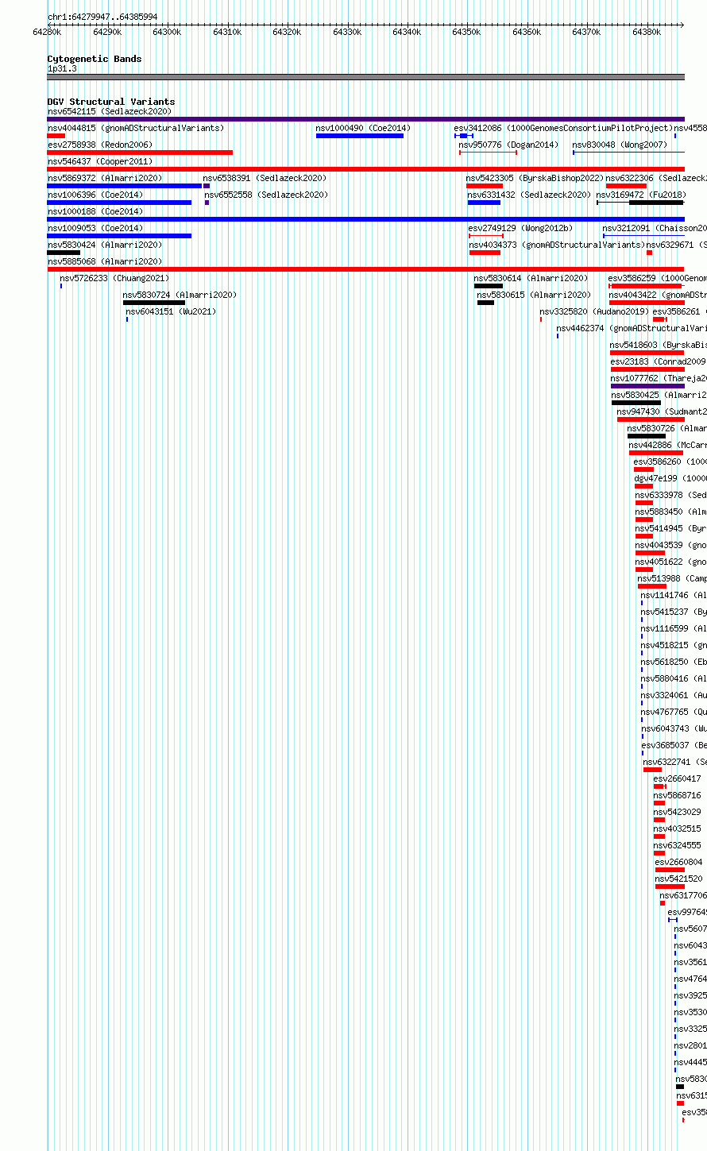The width and height of the screenshot is (707, 1151).
Task: Open variant nsv3169472 (Fu2018)
Action: pos(641,195)
